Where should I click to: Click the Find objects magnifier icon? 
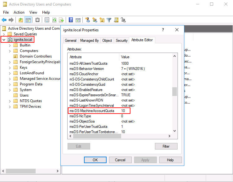[x=116, y=20]
